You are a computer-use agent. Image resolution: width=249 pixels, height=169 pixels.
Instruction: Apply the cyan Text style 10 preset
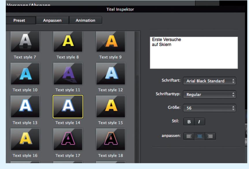[x=25, y=74]
